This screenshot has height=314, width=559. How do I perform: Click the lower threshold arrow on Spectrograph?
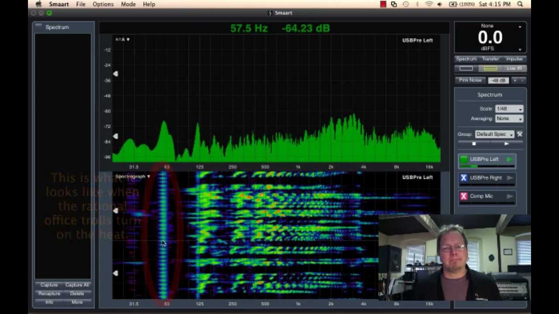tap(115, 273)
